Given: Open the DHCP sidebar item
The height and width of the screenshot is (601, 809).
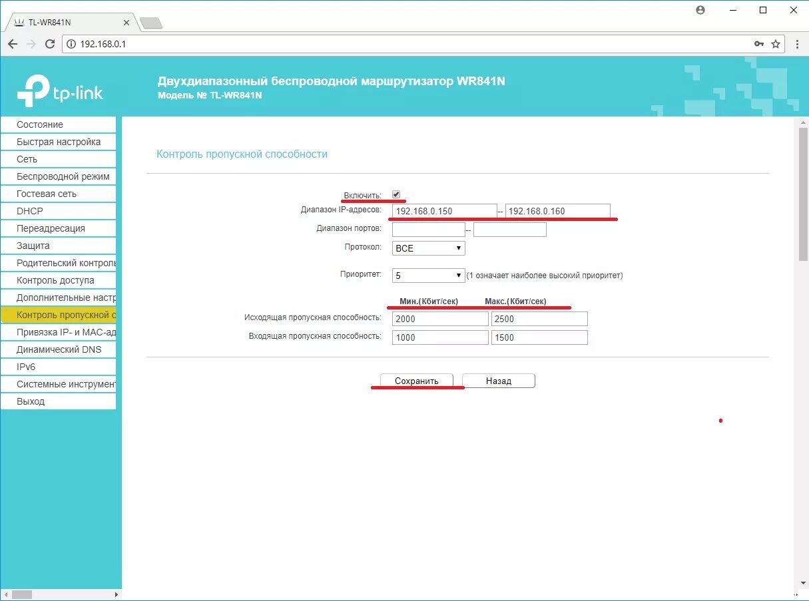Looking at the screenshot, I should point(58,211).
